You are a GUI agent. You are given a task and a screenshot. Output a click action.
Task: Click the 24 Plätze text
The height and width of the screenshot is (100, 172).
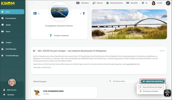click(x=46, y=94)
